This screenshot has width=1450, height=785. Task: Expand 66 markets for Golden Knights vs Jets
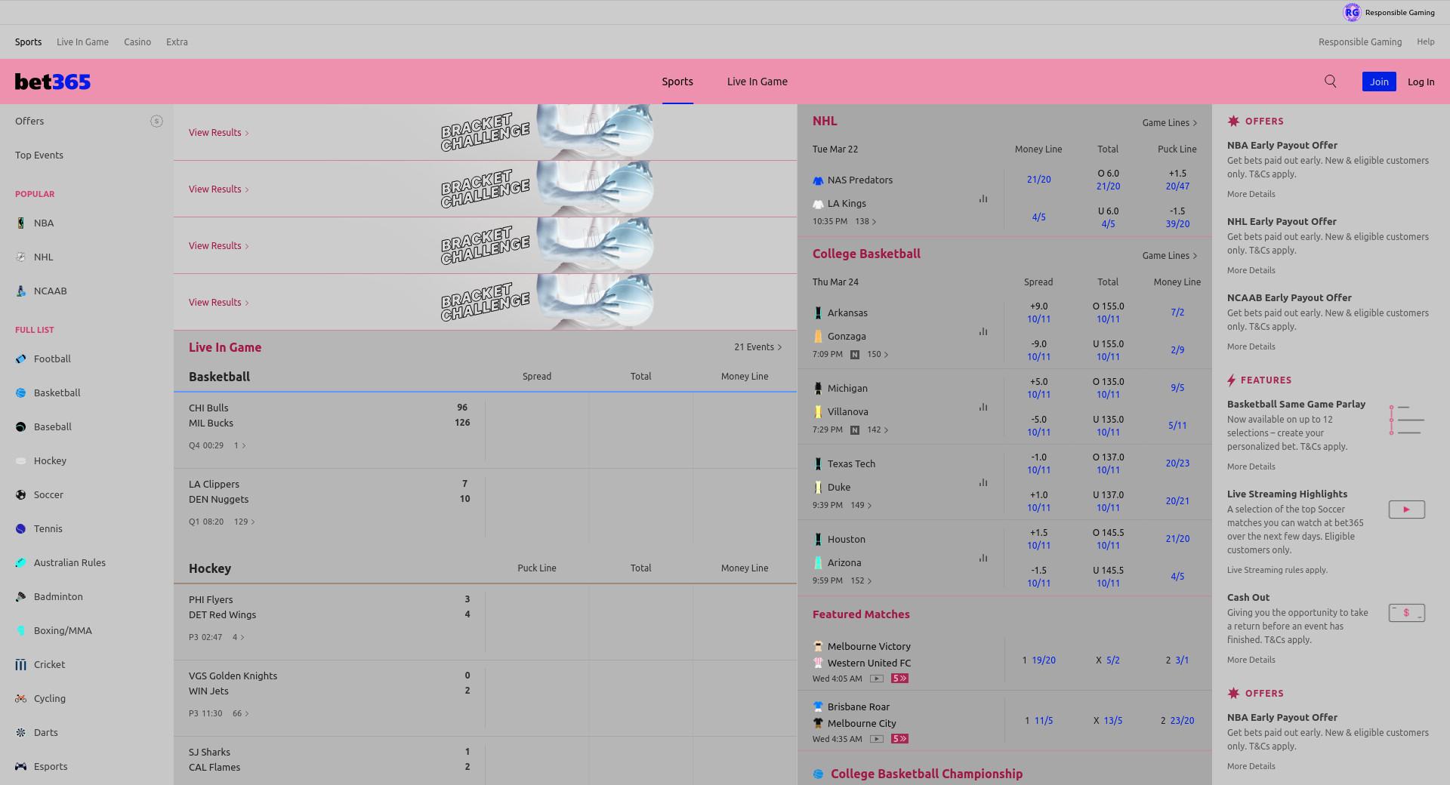pos(241,713)
